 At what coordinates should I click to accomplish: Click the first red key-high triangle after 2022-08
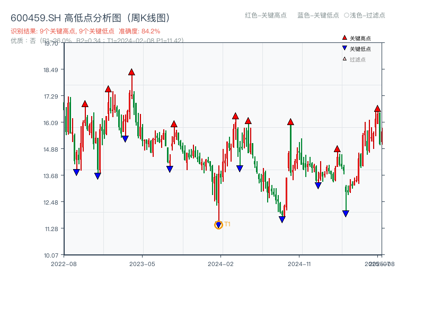coord(85,104)
